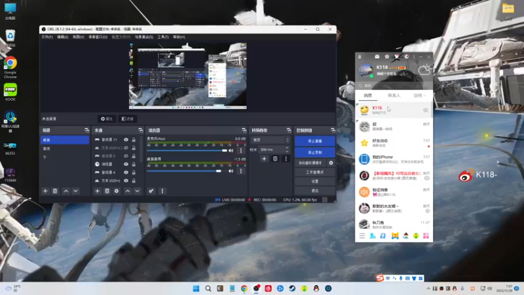Viewport: 524px width, 295px height.
Task: Open audio mixer menu dots beside the gears icon
Action: 162,191
